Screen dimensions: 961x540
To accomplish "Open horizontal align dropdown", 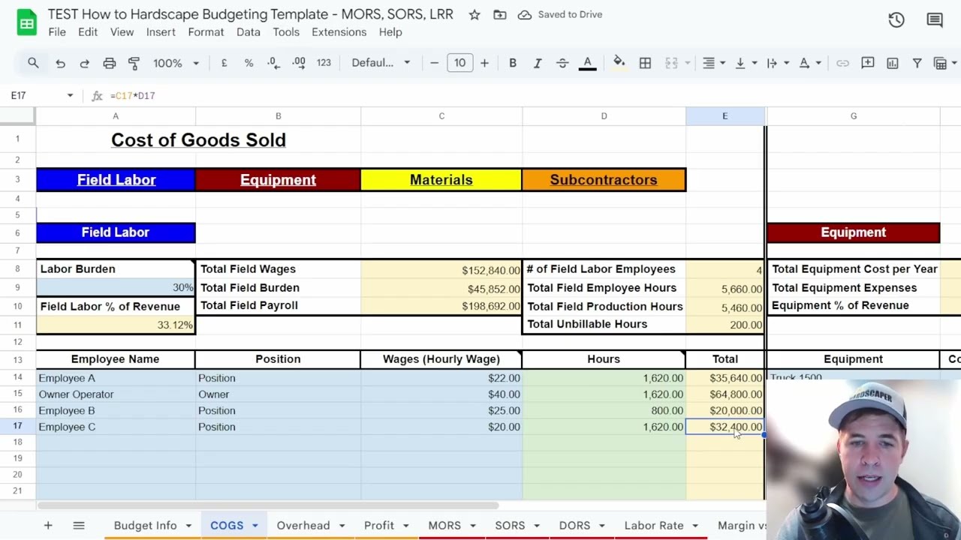I will click(713, 63).
